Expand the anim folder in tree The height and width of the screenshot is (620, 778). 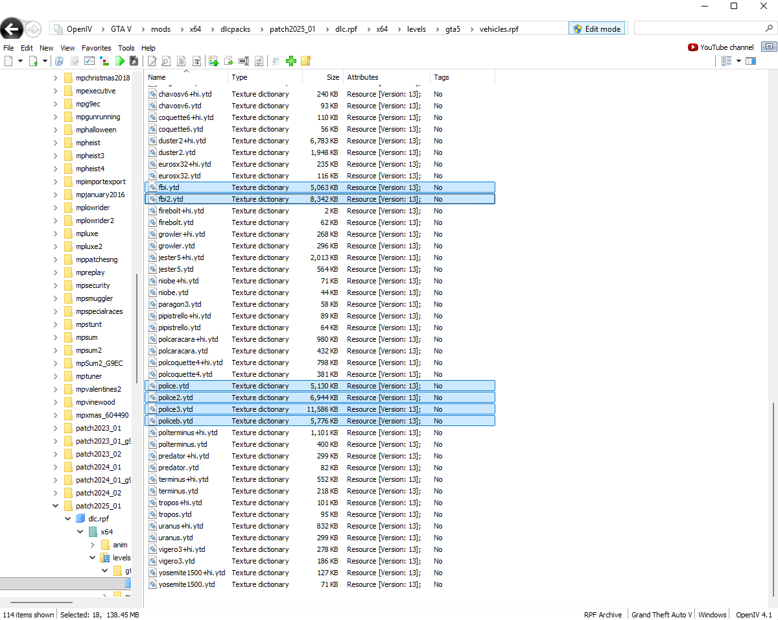(93, 545)
